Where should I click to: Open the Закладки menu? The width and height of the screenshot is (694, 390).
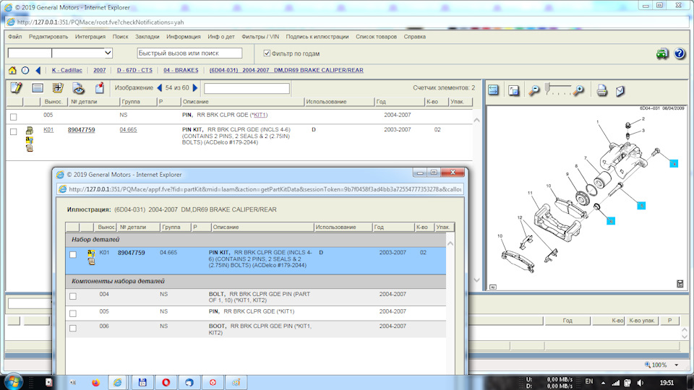pyautogui.click(x=147, y=37)
